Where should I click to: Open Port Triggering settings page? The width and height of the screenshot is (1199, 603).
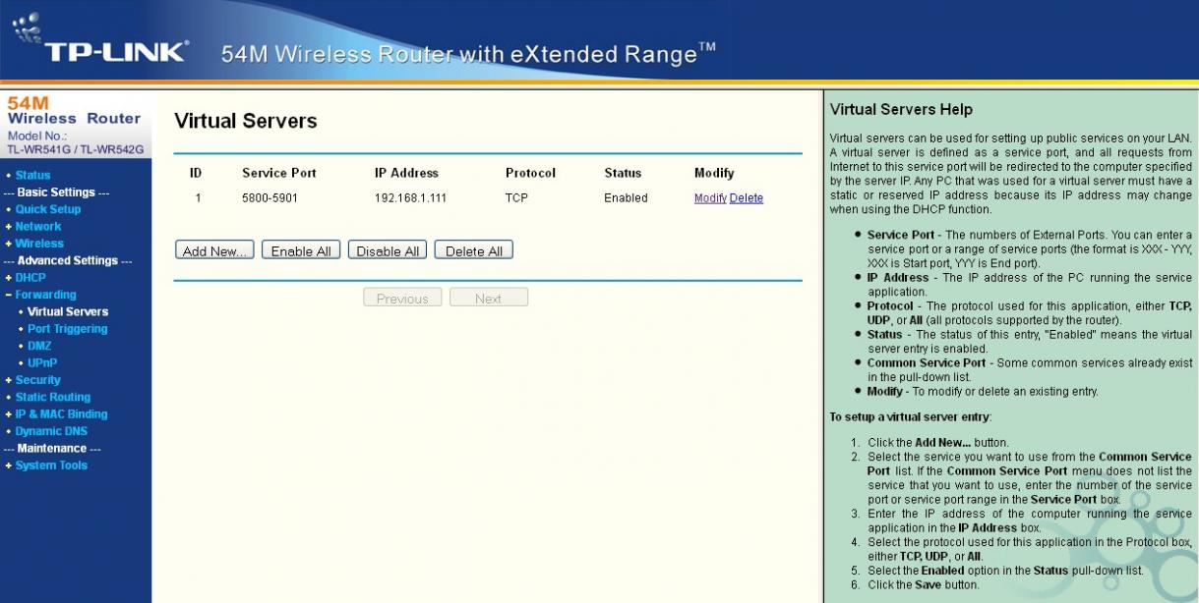pos(67,329)
